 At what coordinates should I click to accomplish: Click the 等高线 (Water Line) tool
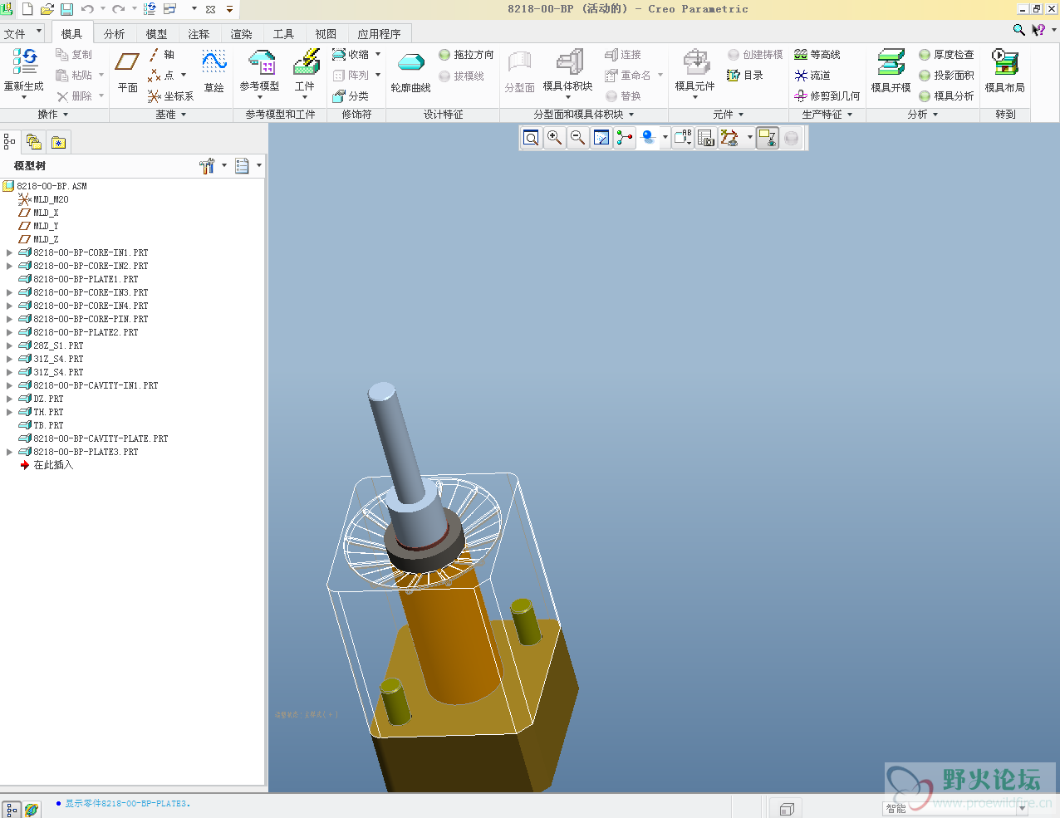817,55
